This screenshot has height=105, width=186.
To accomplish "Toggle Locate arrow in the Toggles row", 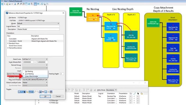I will [24, 92].
